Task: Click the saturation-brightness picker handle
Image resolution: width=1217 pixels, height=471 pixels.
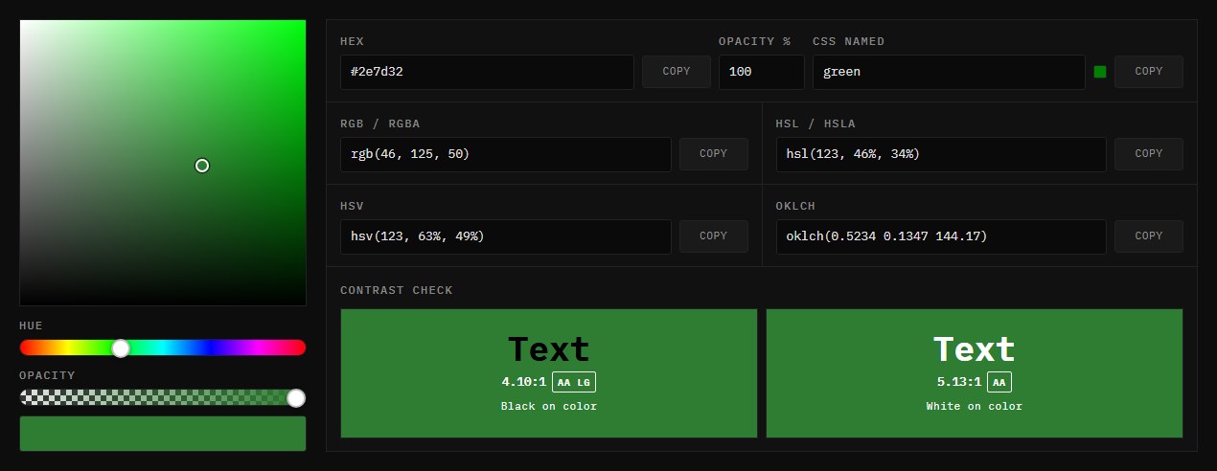Action: pyautogui.click(x=202, y=166)
